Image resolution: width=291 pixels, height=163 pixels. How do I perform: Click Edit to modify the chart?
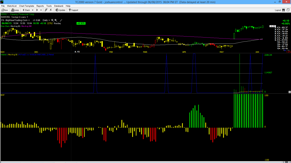[x=37, y=20]
